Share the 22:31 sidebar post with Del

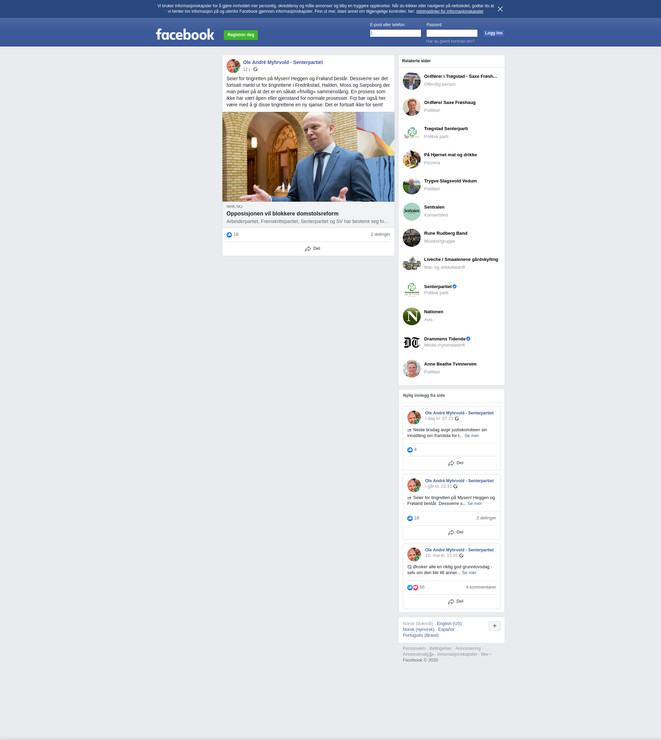455,532
